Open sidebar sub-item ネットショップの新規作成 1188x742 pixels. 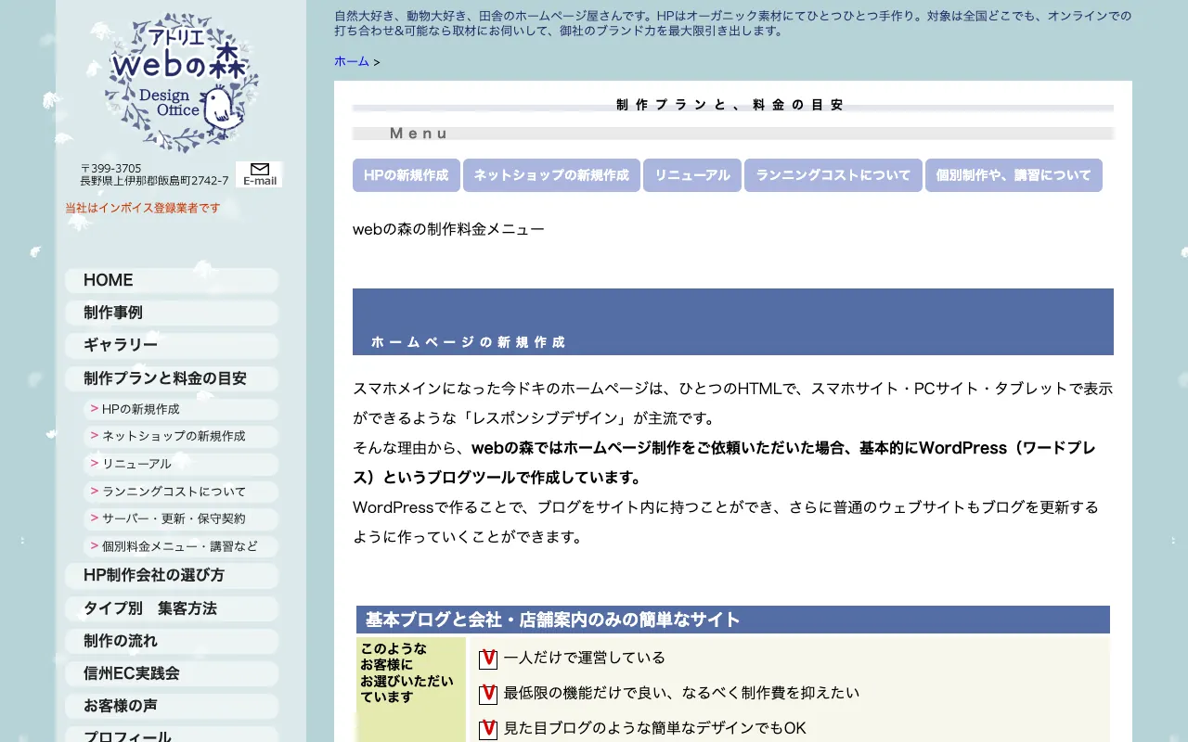(181, 436)
